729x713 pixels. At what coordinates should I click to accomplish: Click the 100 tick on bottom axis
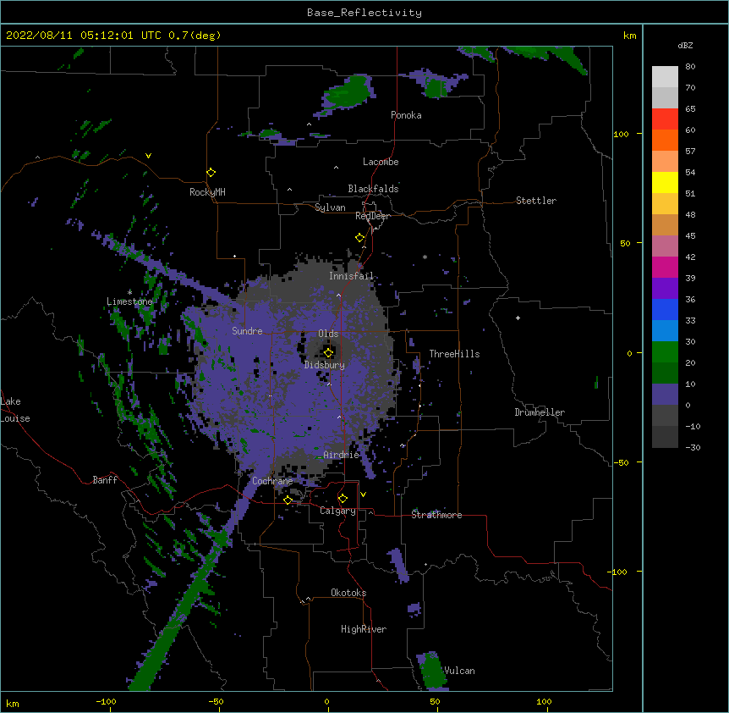(x=544, y=701)
